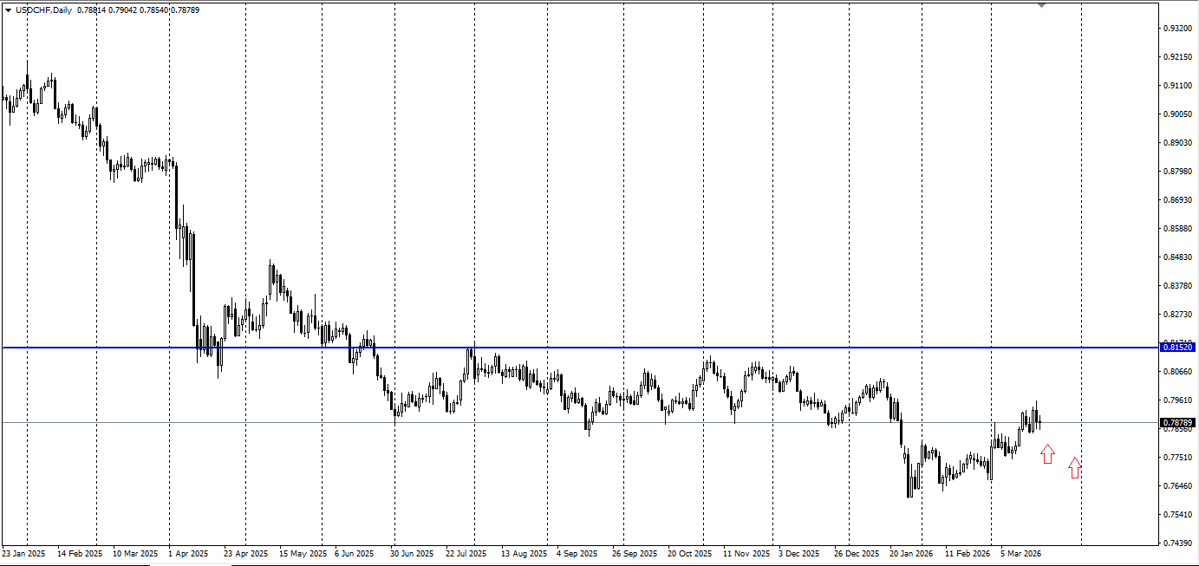Select the red up arrow nearest the last candle
Image resolution: width=1199 pixels, height=566 pixels.
click(1047, 453)
